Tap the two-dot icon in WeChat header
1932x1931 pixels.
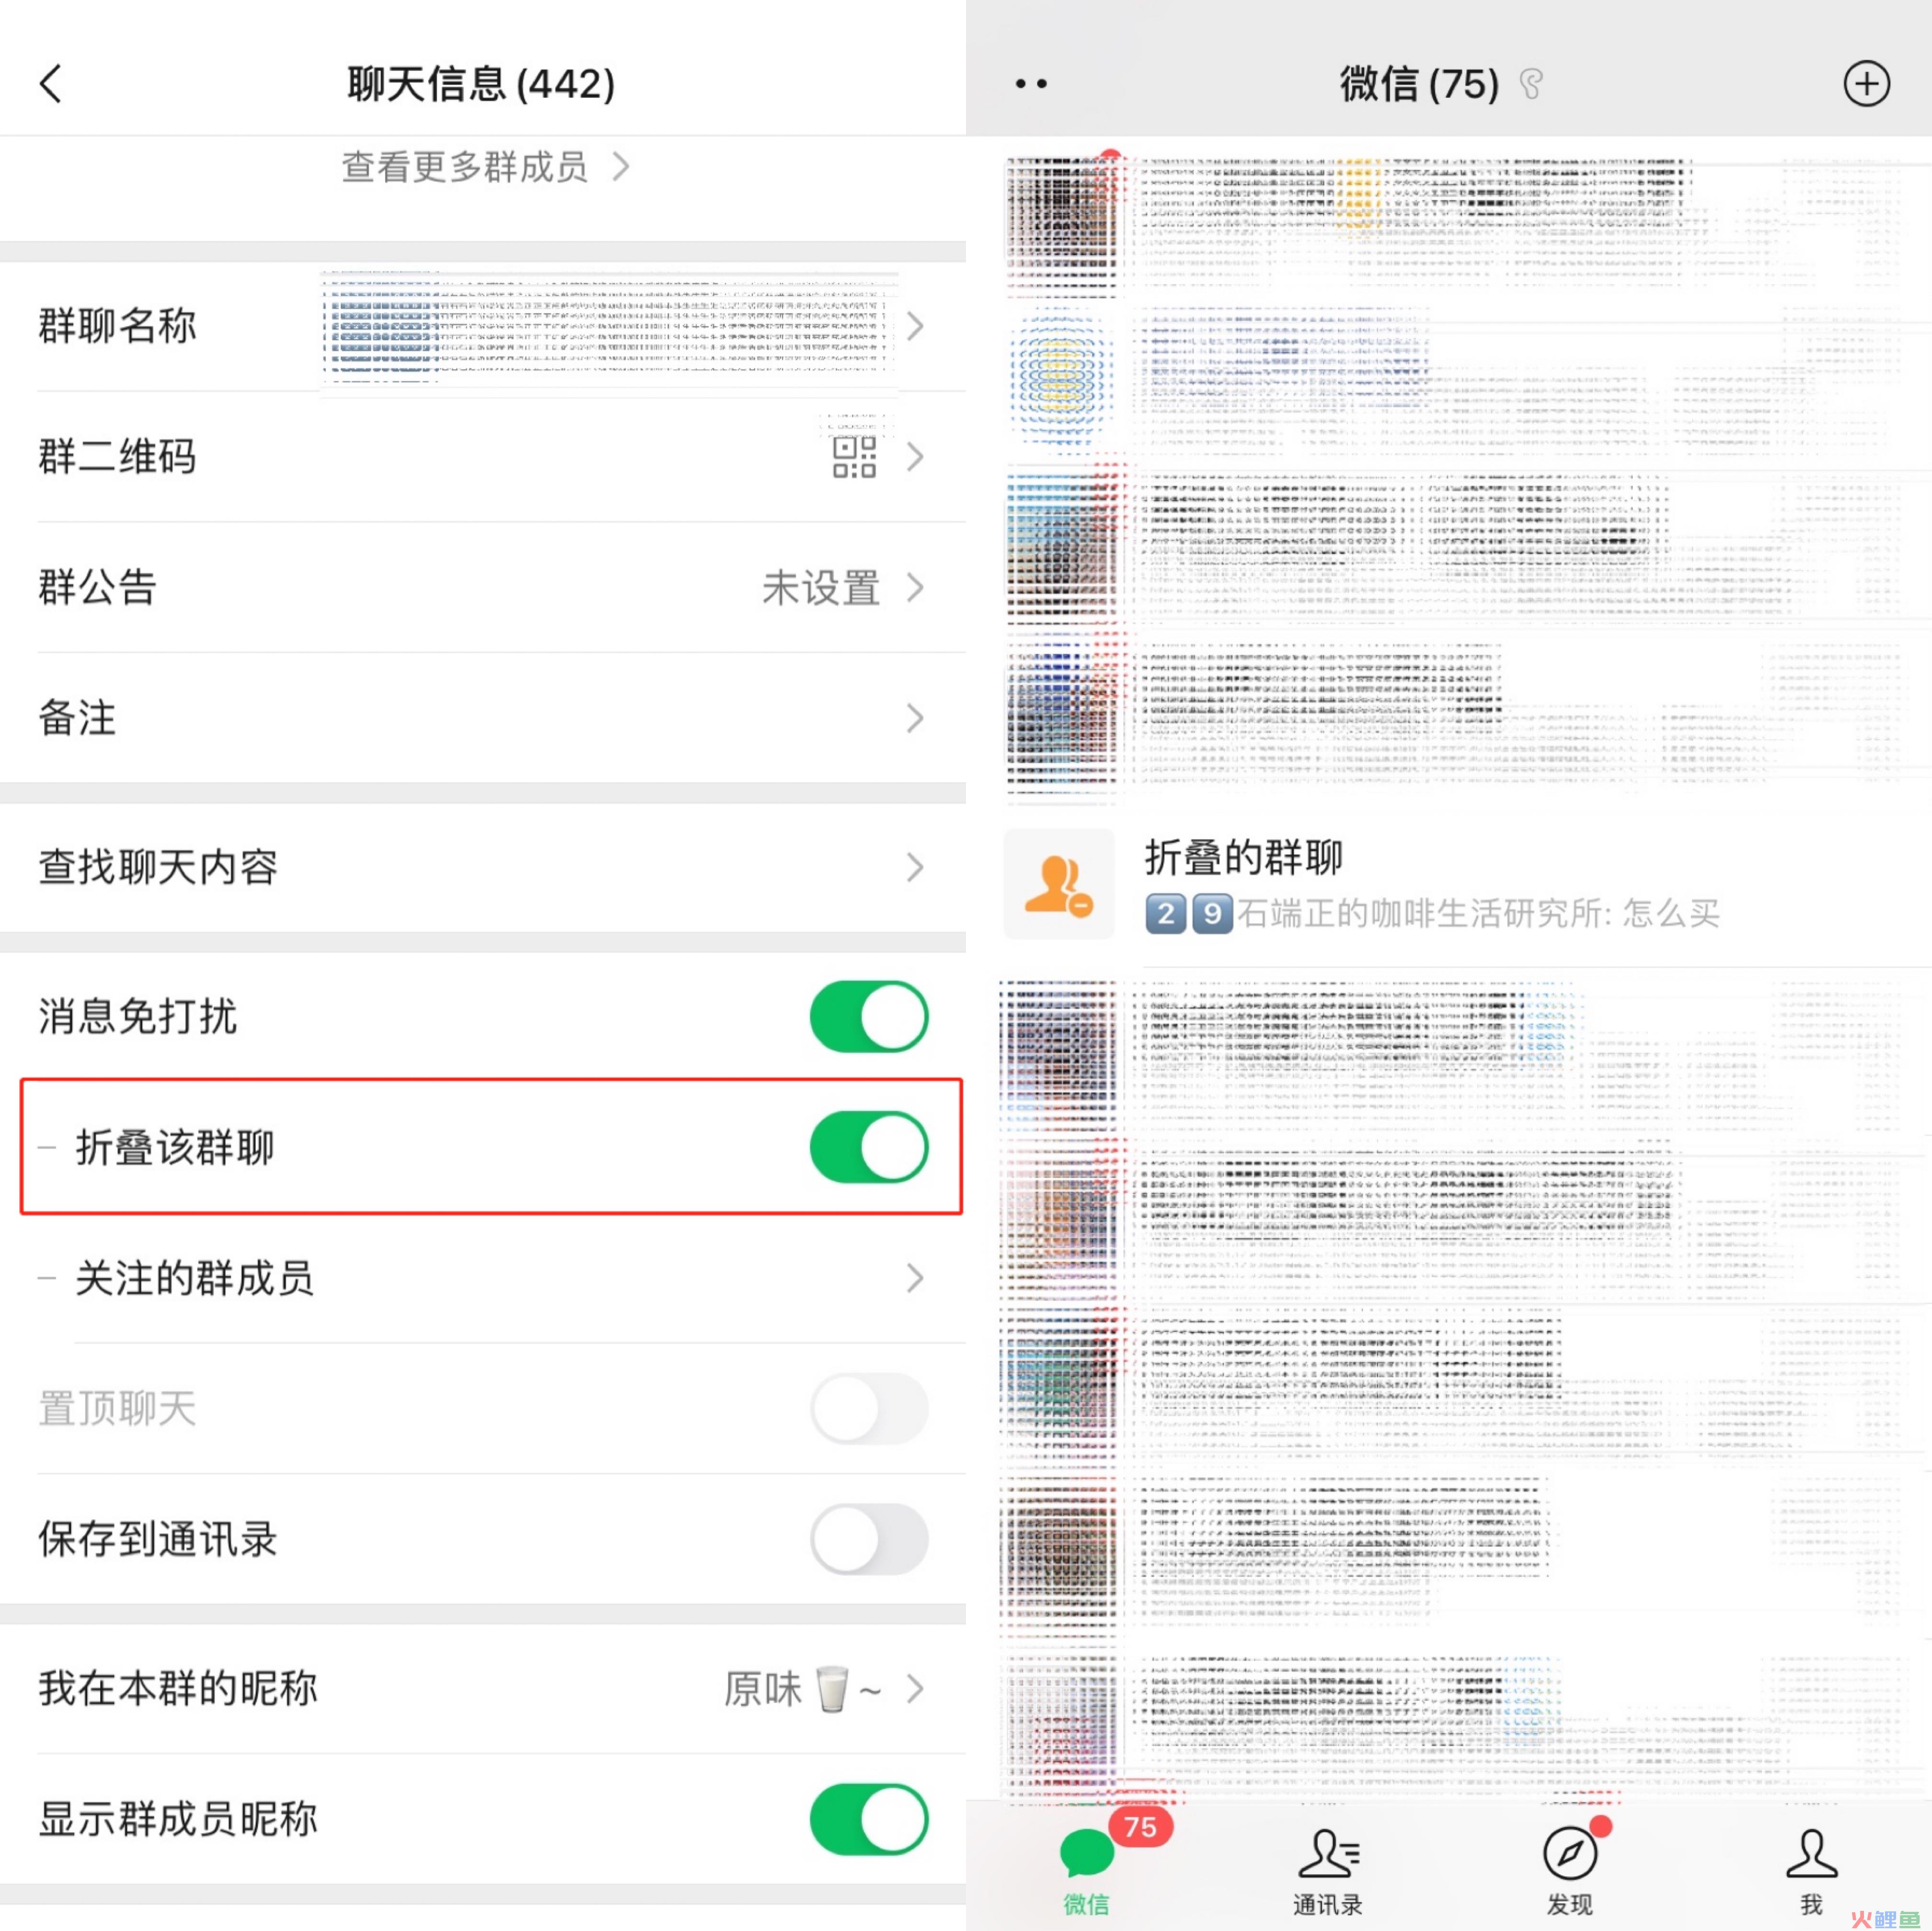coord(1031,84)
